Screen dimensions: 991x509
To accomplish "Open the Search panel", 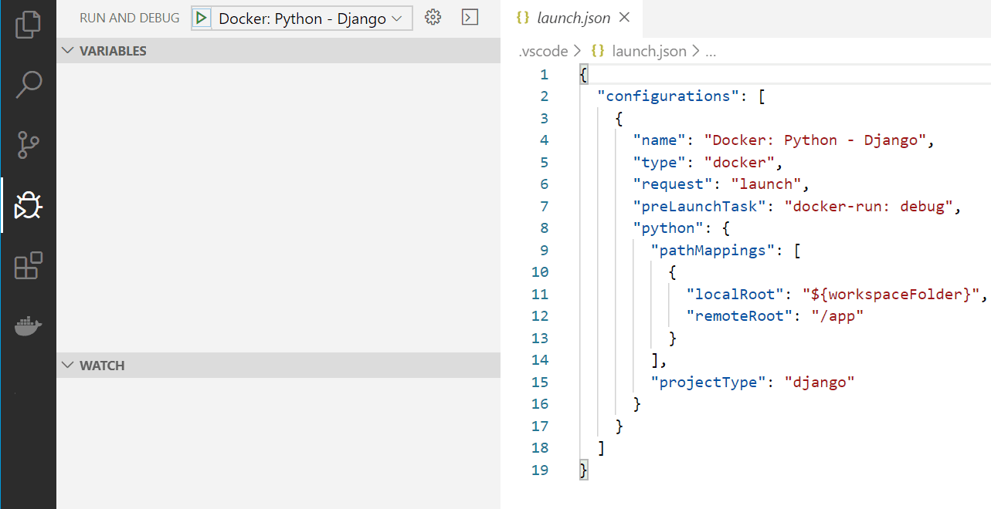I will tap(28, 84).
